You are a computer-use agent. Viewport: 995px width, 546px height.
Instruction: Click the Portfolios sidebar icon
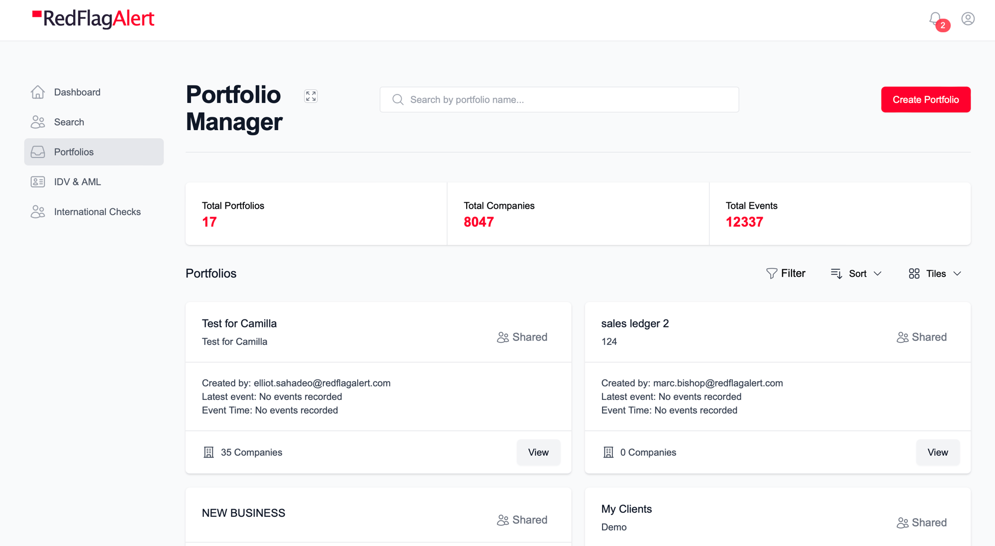[38, 152]
